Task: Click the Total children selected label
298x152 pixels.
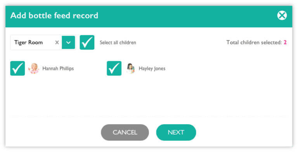Action: (x=254, y=42)
